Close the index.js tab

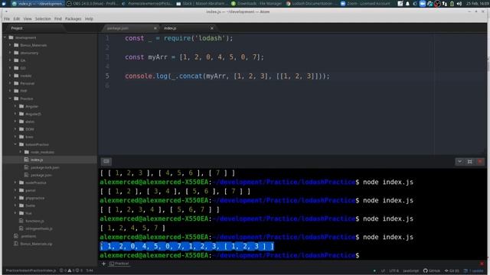(x=212, y=28)
